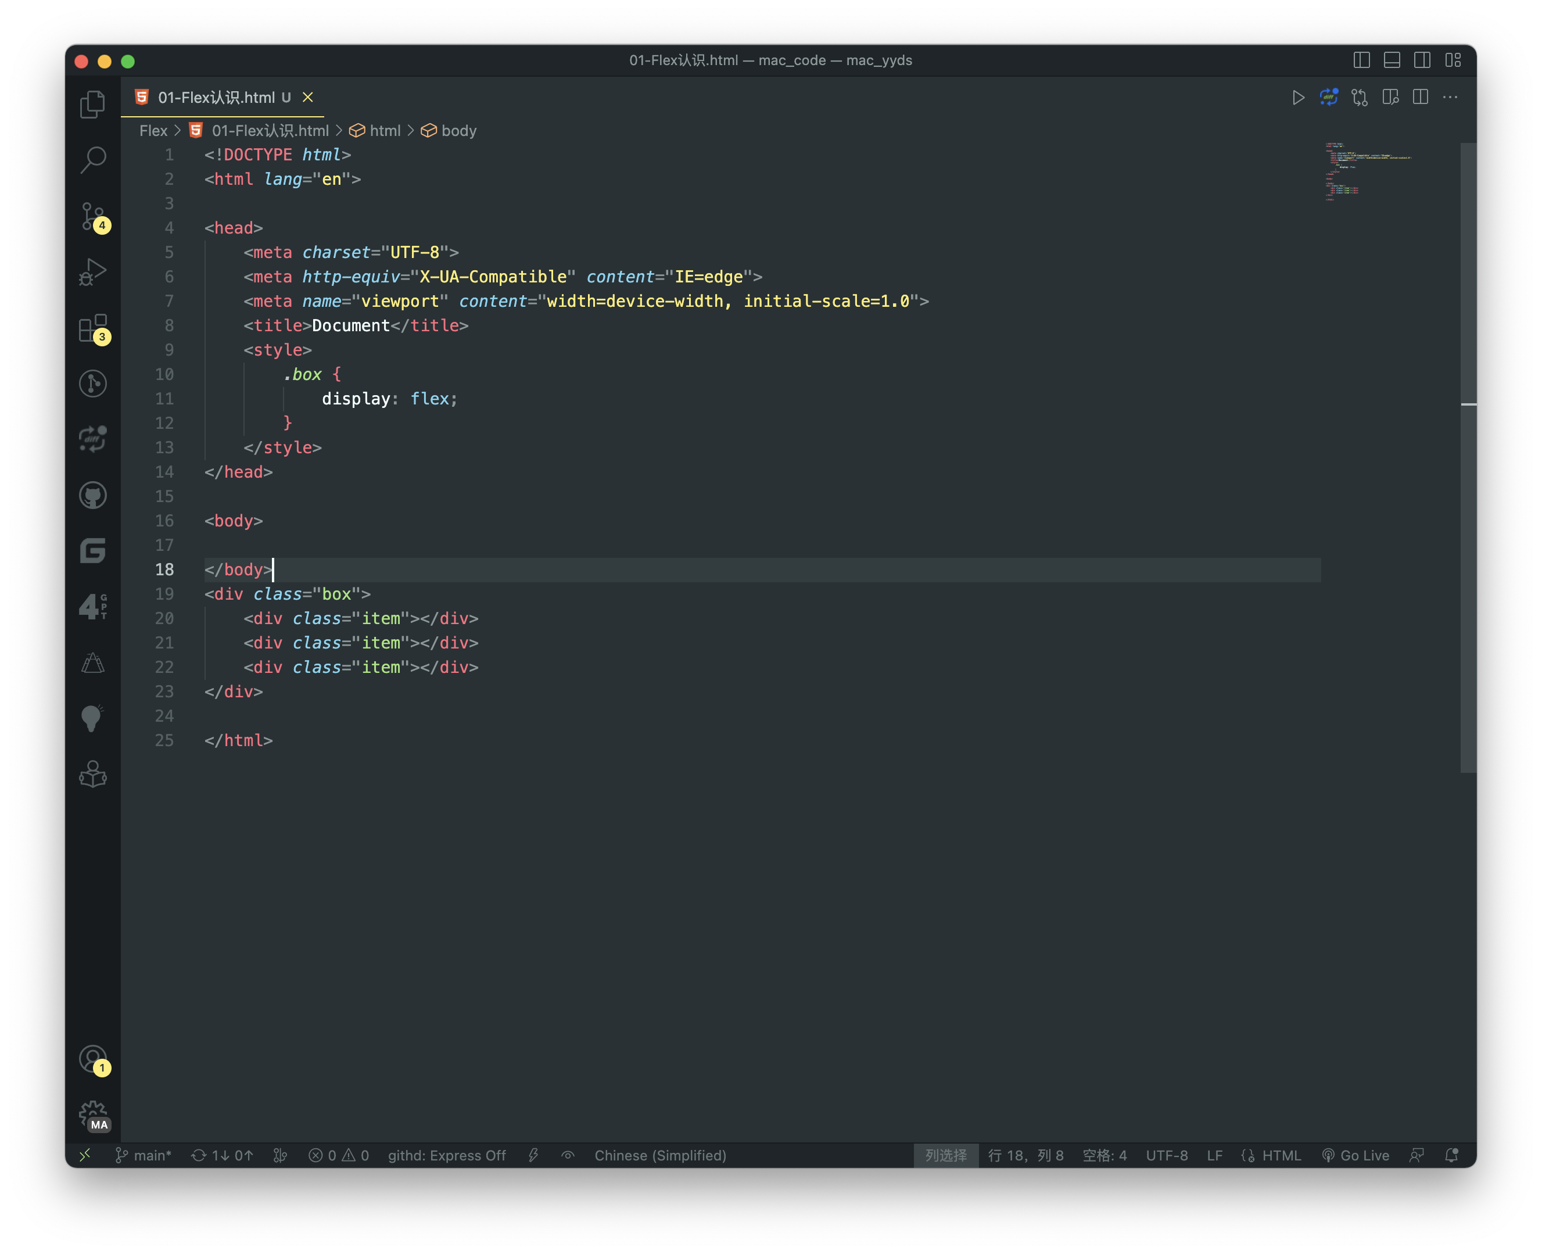The width and height of the screenshot is (1542, 1254).
Task: Click the feedback person icon in status bar
Action: (1417, 1155)
